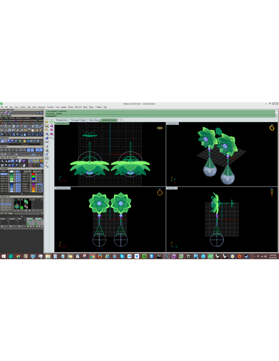Open the Shaded display mode dropdown
Image resolution: width=279 pixels, height=361 pixels.
click(x=32, y=144)
